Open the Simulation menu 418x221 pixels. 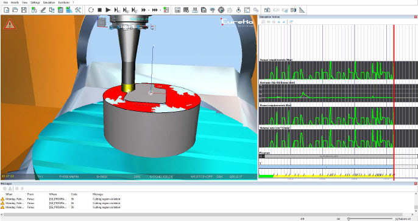click(49, 2)
